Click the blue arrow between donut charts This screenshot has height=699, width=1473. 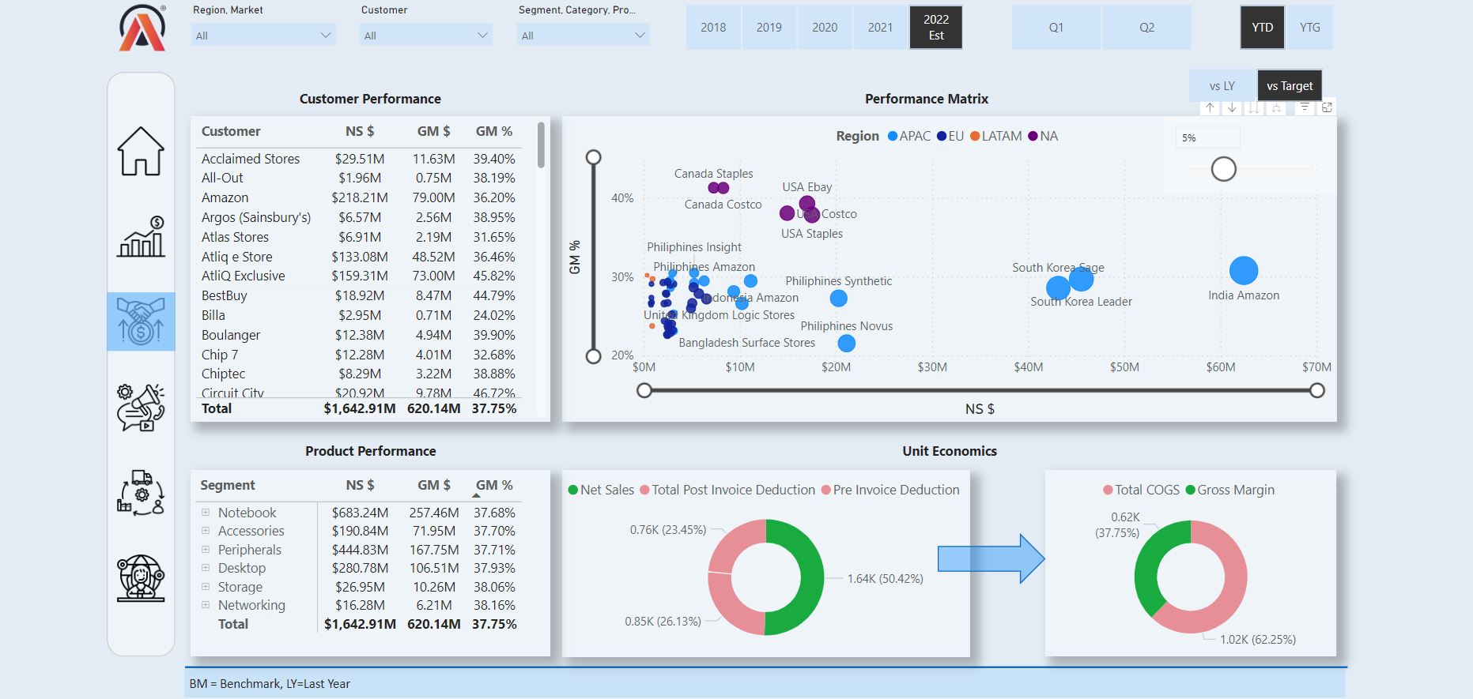tap(991, 558)
